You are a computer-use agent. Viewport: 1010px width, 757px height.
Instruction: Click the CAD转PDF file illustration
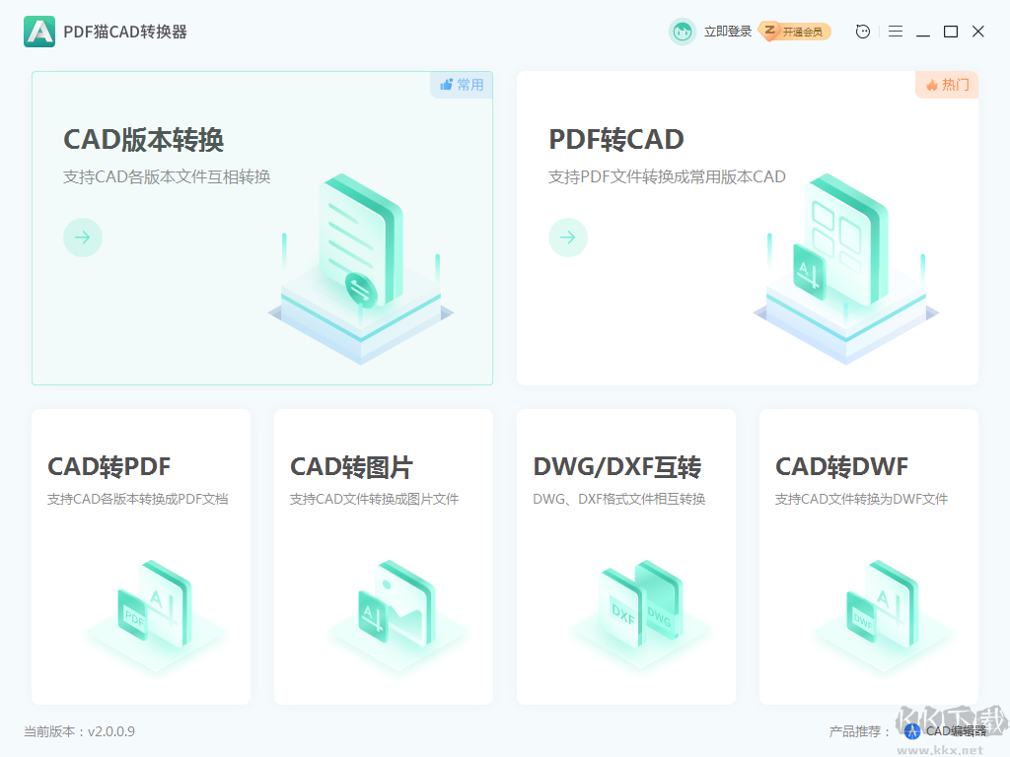click(x=155, y=615)
